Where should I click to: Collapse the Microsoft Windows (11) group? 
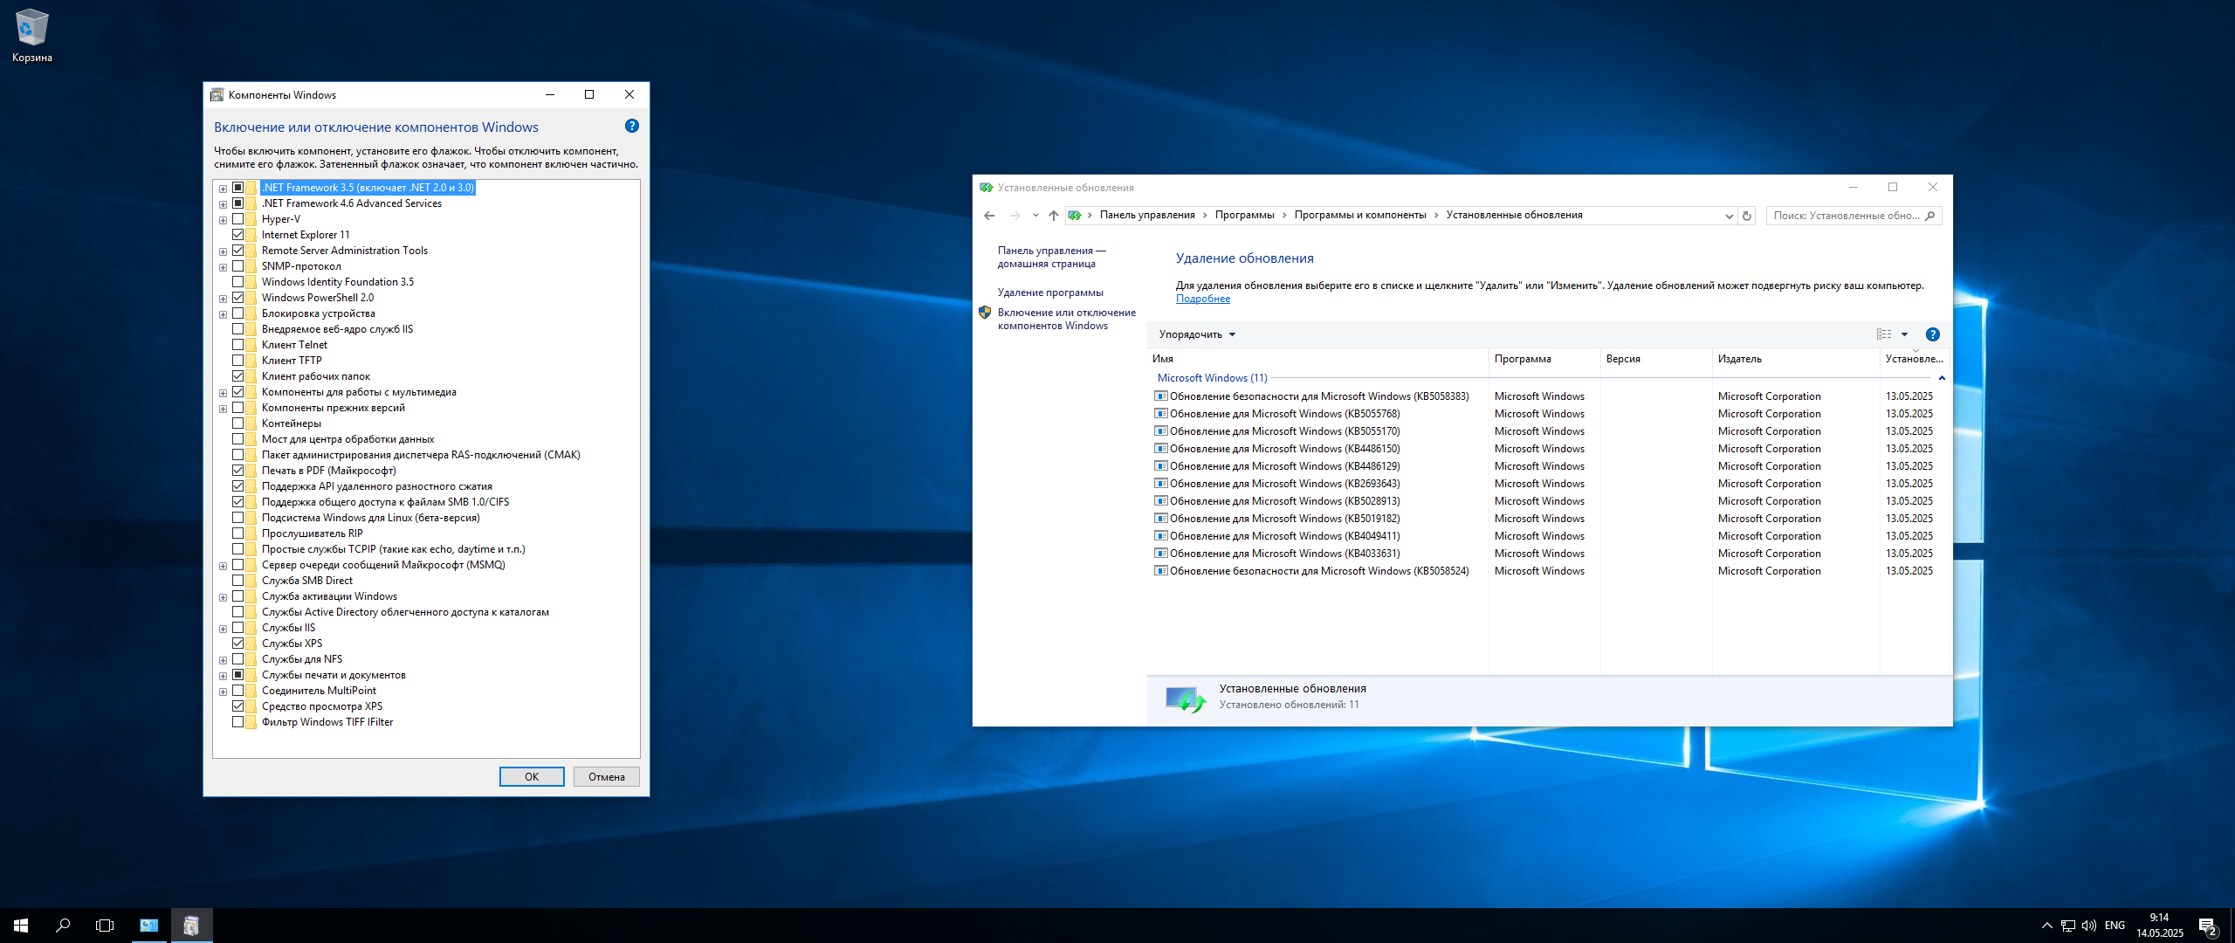(x=1942, y=378)
